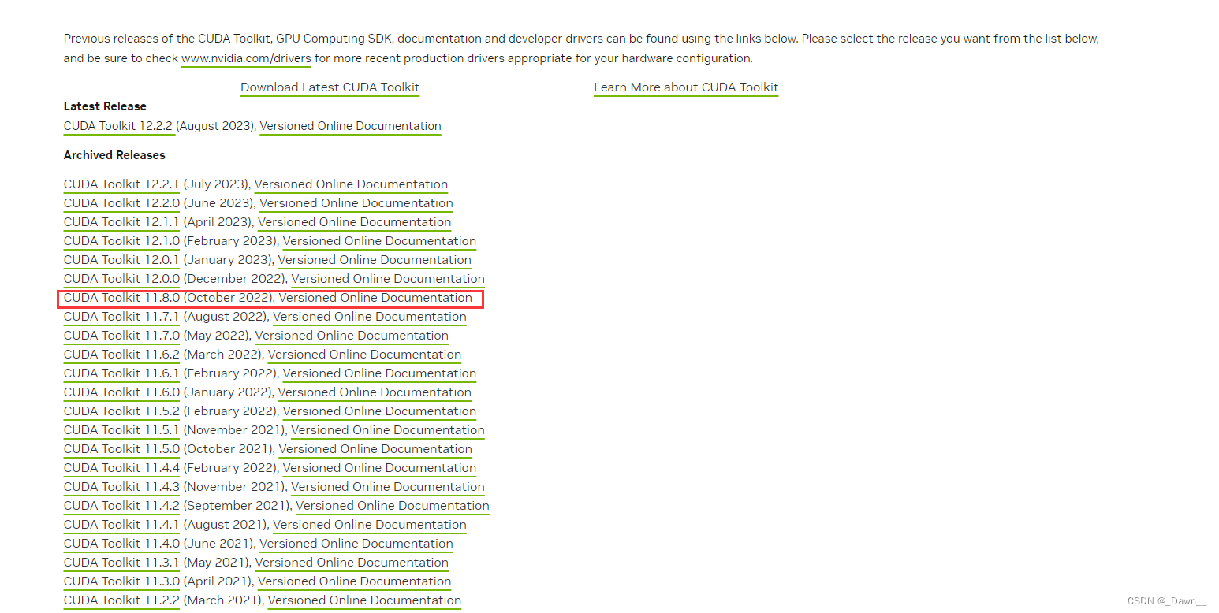
Task: Open CUDA Toolkit 11.3.1 link
Action: (x=121, y=563)
